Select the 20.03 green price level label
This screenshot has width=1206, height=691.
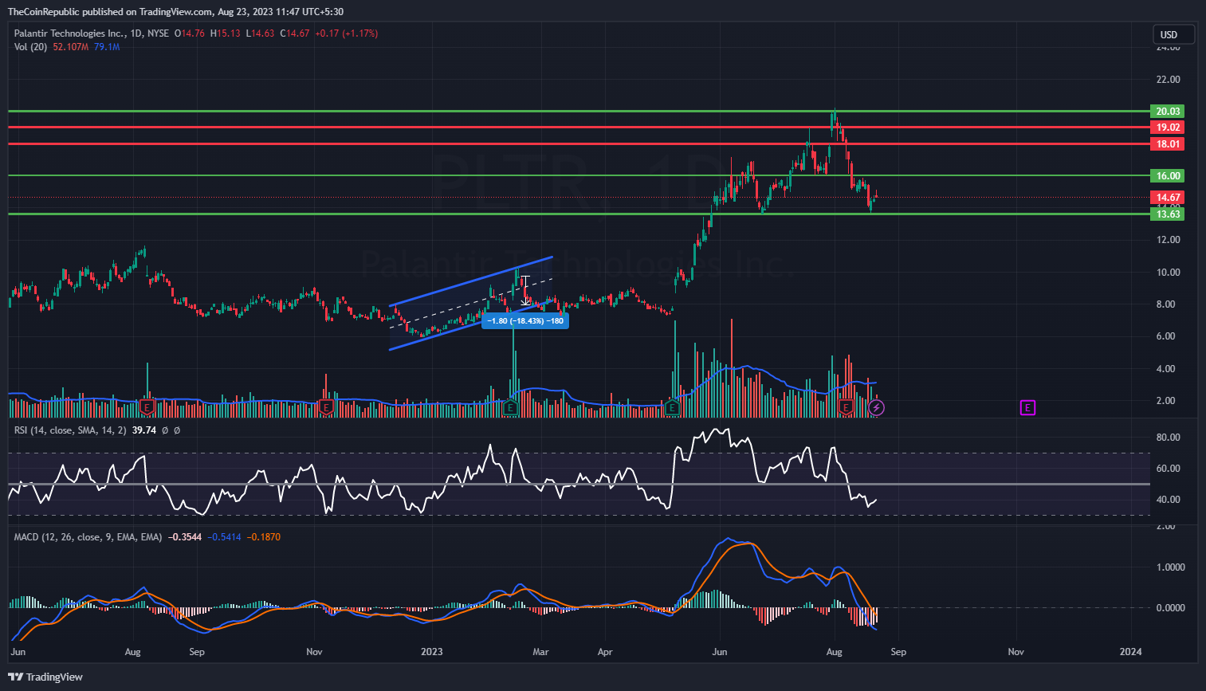click(1168, 111)
